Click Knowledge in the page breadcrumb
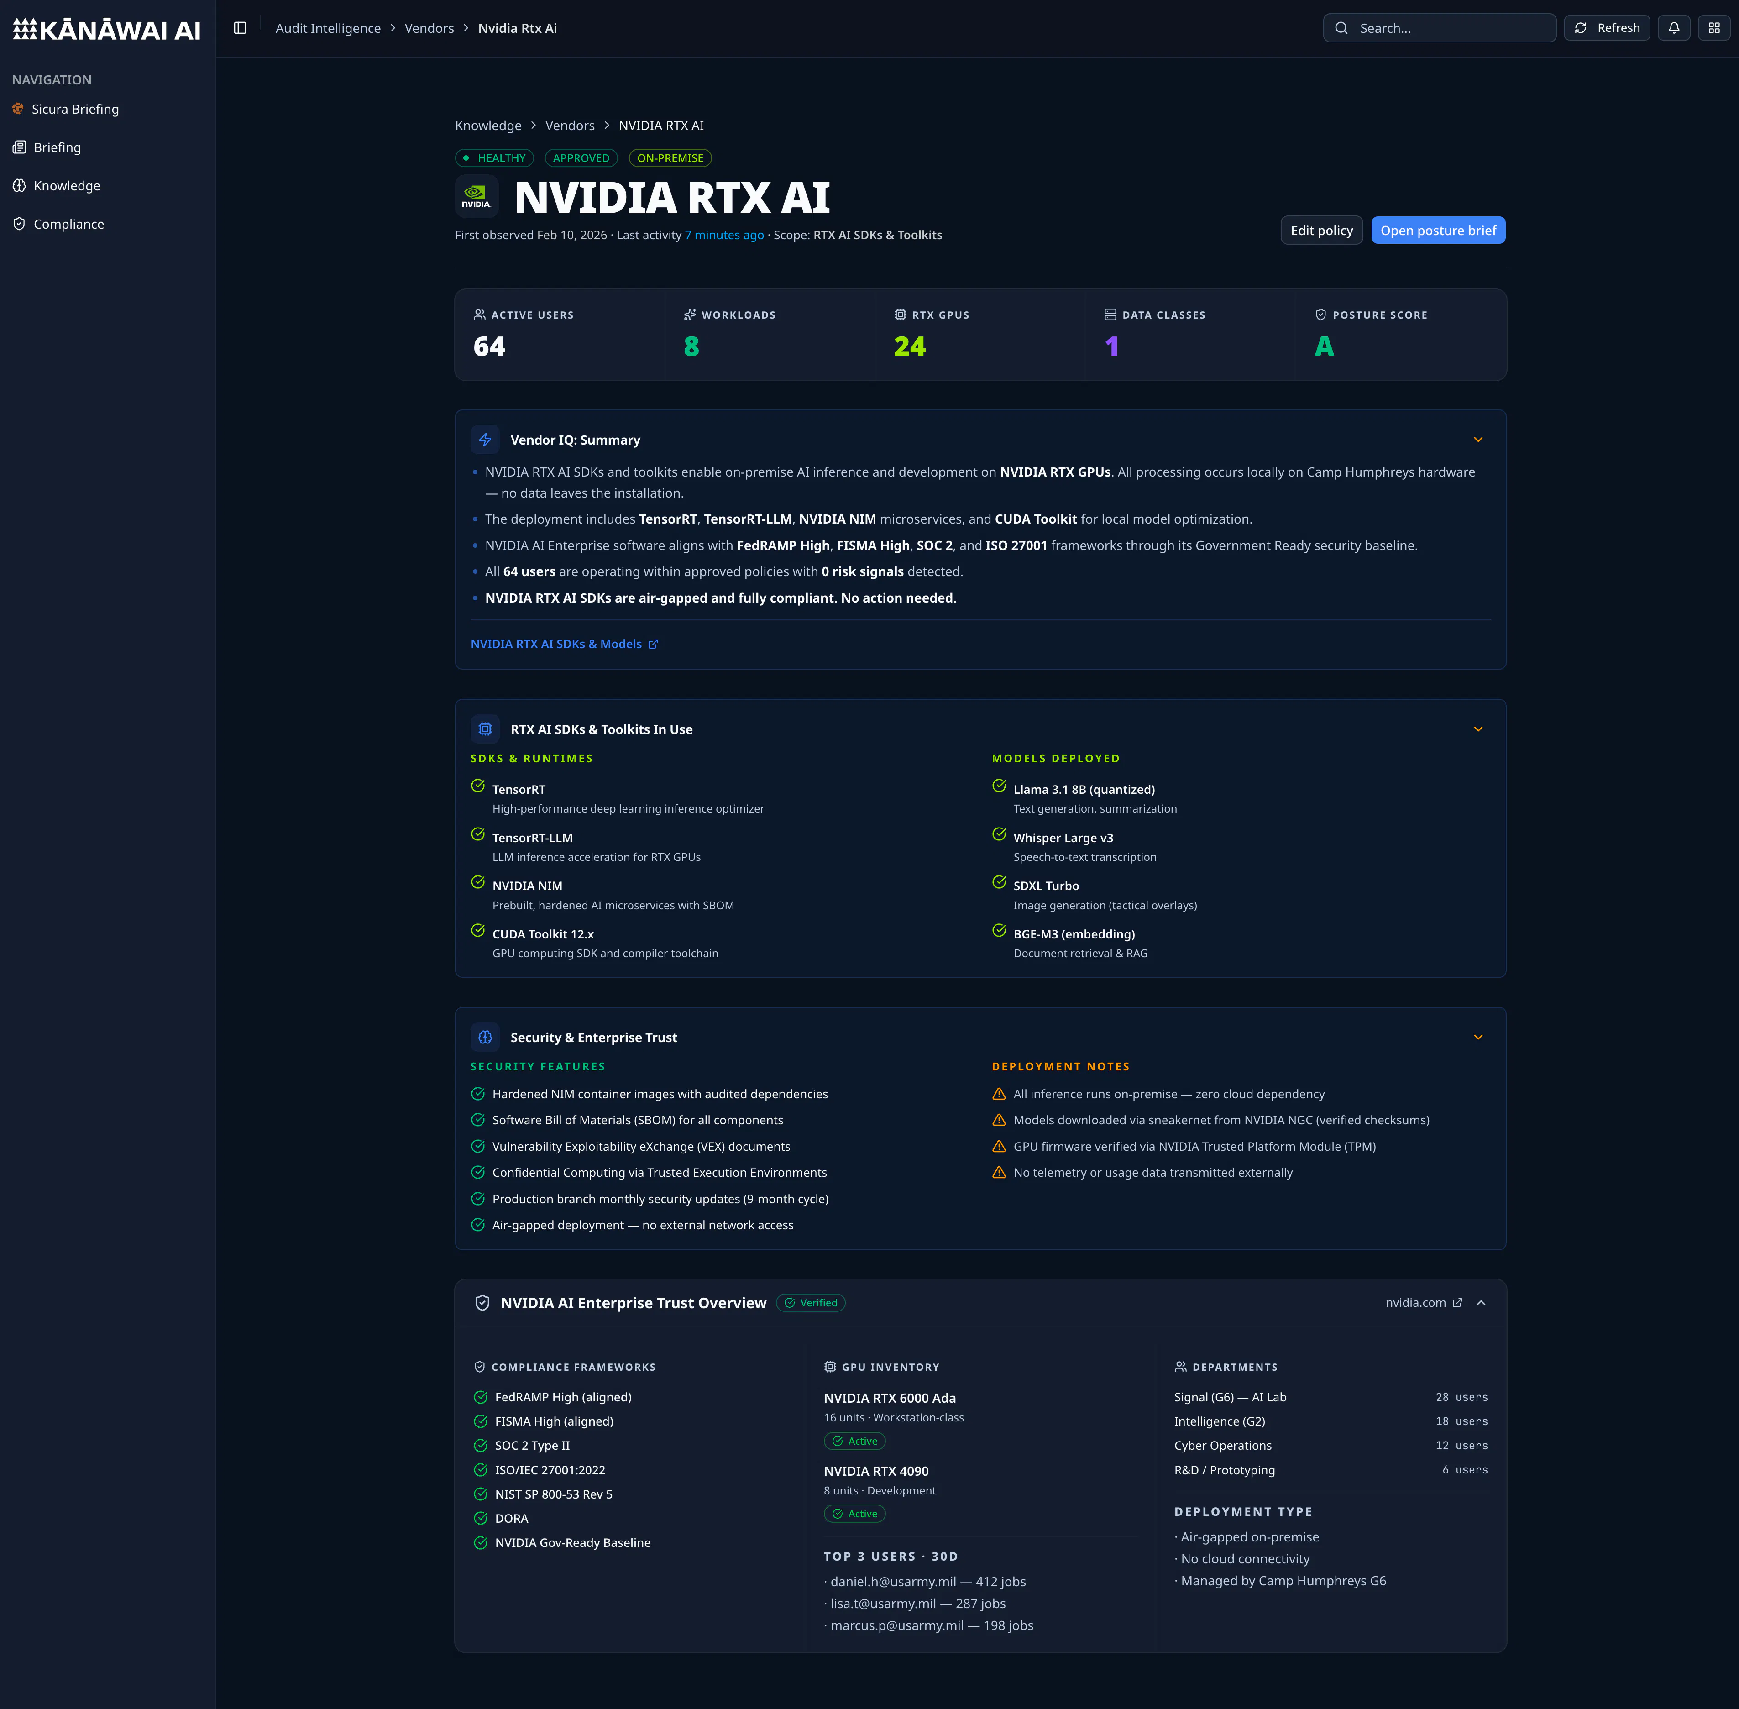 [488, 126]
